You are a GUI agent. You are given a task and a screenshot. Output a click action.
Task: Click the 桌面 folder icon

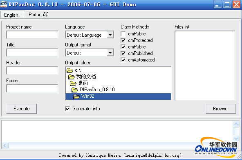tap(73, 83)
